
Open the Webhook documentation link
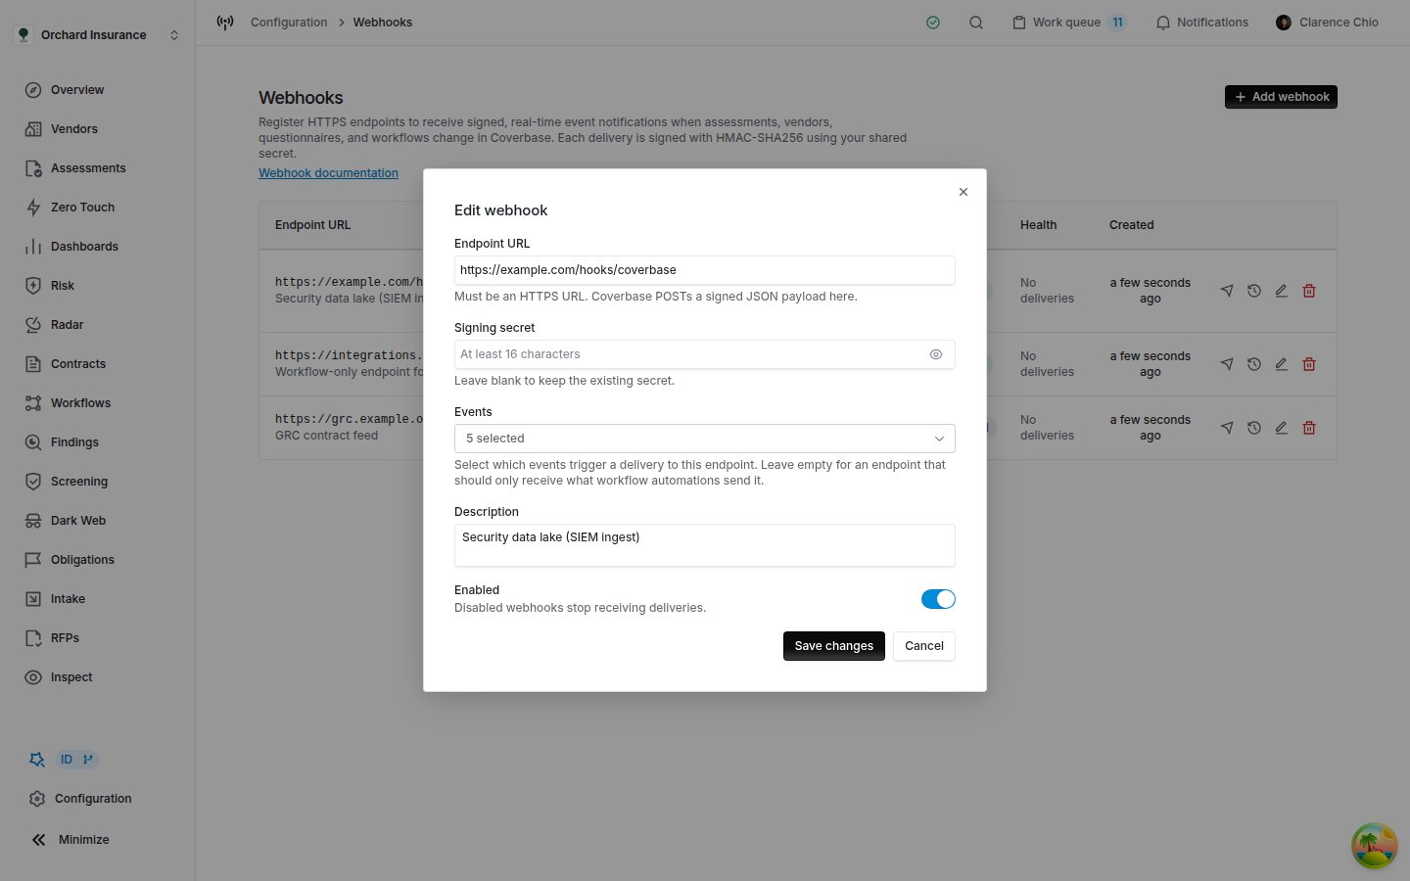[328, 173]
